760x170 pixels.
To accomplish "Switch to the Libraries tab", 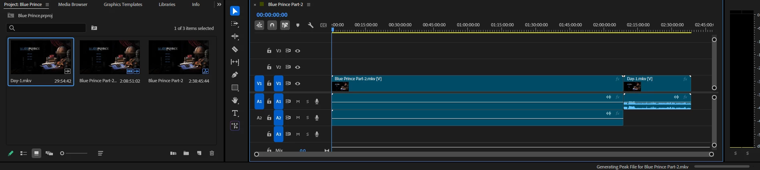I will (167, 4).
